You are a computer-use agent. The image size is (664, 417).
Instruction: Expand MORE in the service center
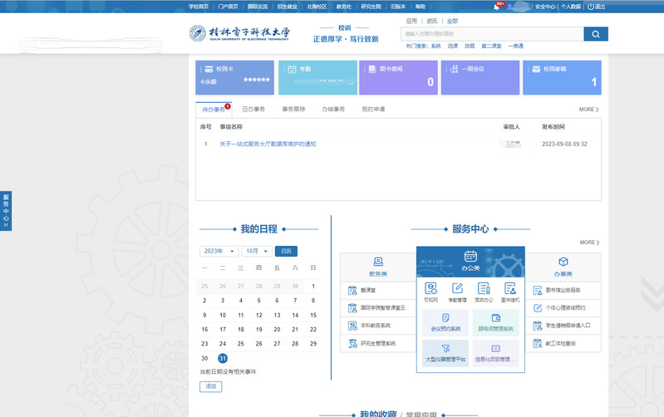(588, 243)
